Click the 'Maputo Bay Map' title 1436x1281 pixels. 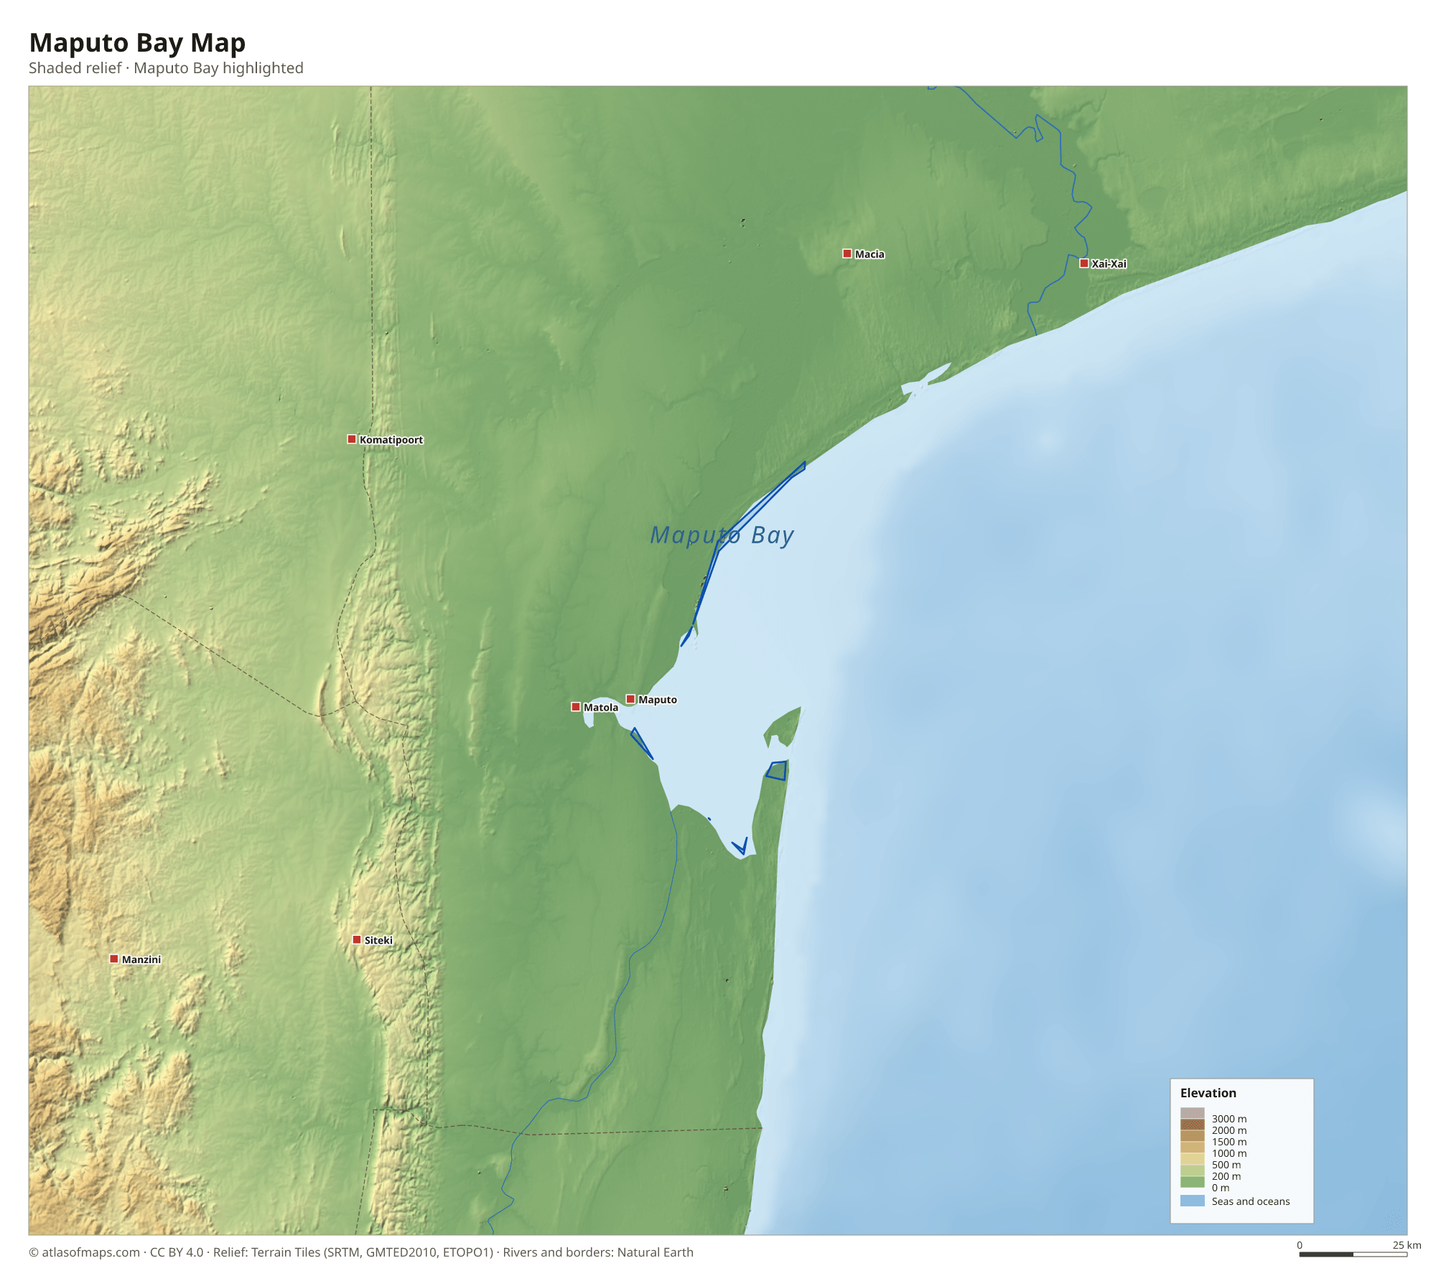[137, 43]
